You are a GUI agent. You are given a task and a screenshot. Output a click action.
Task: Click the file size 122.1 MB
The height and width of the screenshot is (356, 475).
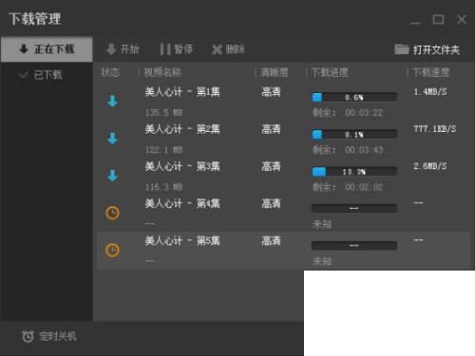click(163, 150)
